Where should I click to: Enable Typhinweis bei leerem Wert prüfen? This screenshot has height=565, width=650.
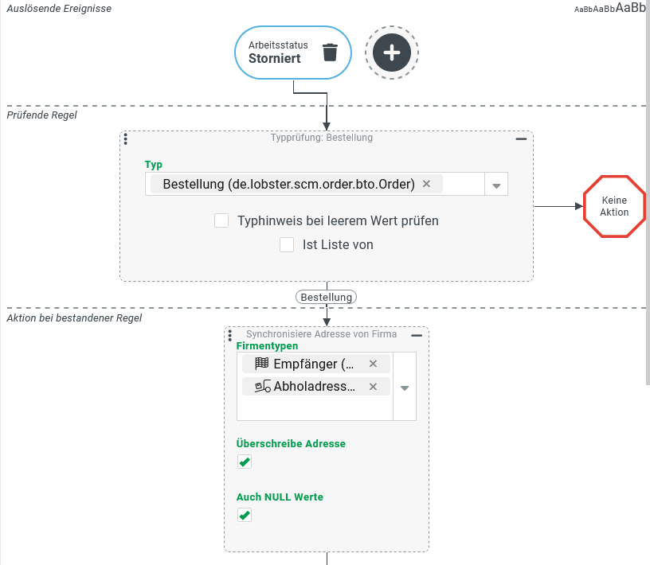click(221, 220)
